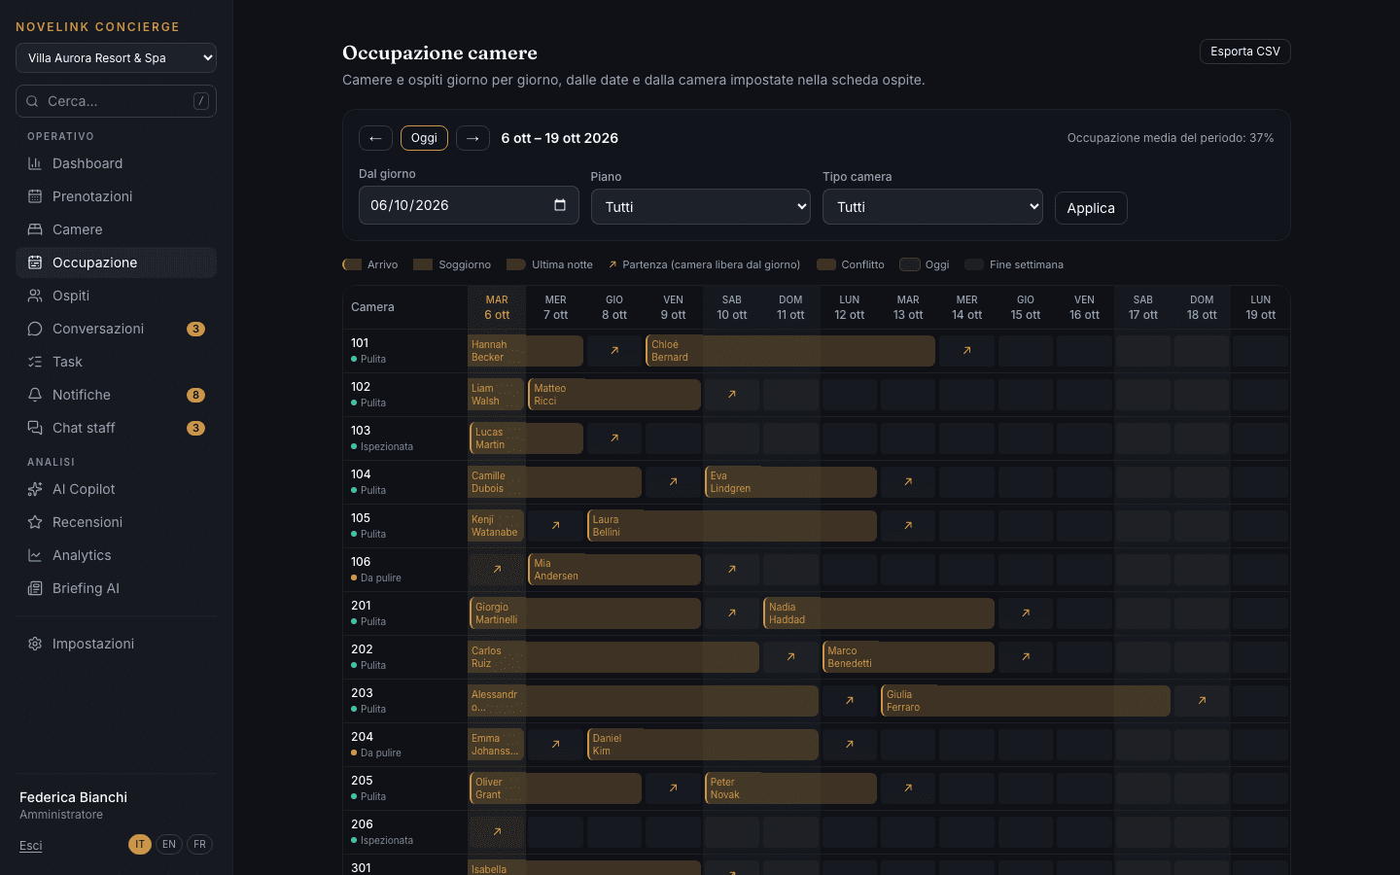This screenshot has width=1400, height=875.
Task: Open Dashboard from the sidebar
Action: (116, 163)
